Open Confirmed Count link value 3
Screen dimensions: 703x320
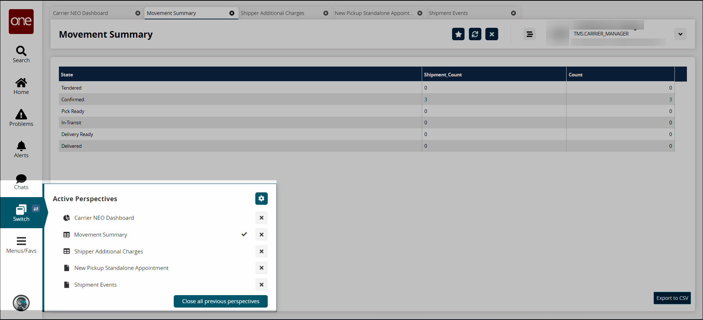[670, 99]
